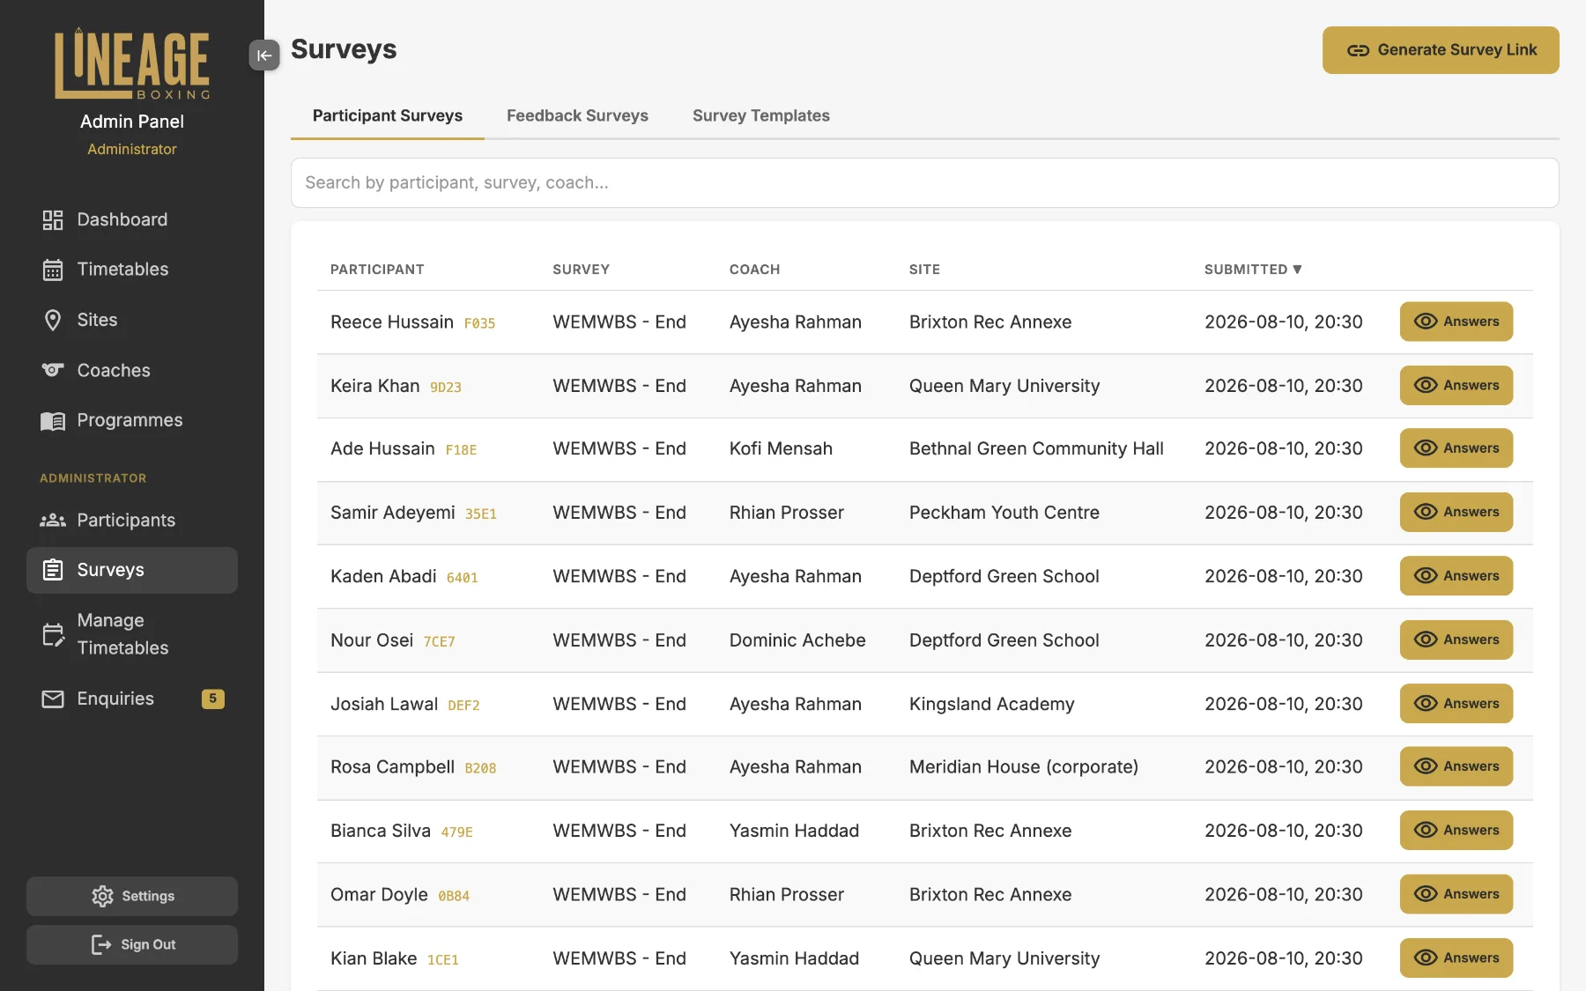Click Lineage Boxing logo
Image resolution: width=1586 pixels, height=991 pixels.
[132, 63]
